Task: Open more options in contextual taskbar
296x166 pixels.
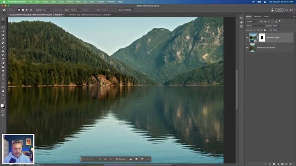Action: pyautogui.click(x=148, y=159)
